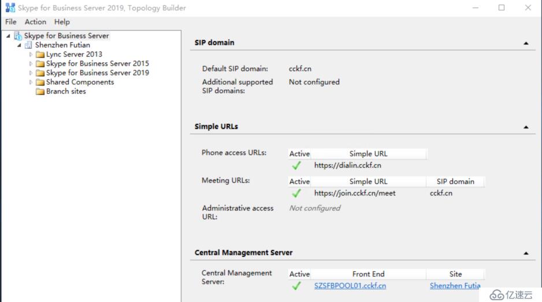This screenshot has height=302, width=542.
Task: Collapse the SIP domain section
Action: pos(526,43)
